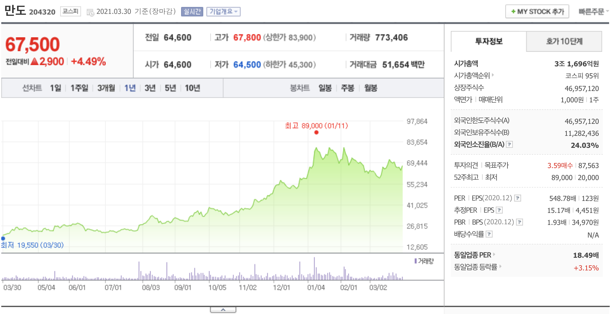Viewport: 611px width, 314px height.
Task: Select the 3개월 line chart period
Action: (x=106, y=88)
